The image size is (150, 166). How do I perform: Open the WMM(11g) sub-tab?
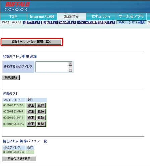tap(67, 22)
